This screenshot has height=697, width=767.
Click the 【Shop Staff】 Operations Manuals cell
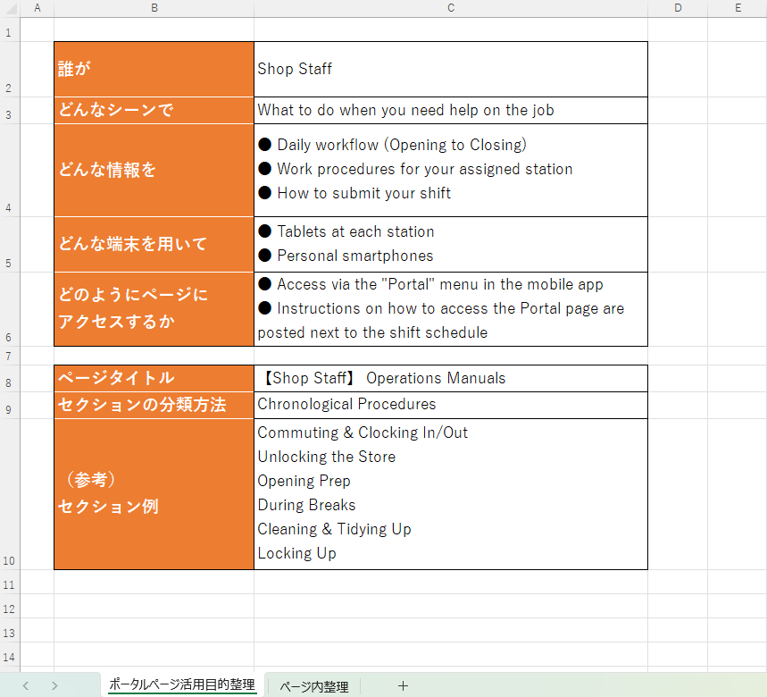(x=451, y=377)
